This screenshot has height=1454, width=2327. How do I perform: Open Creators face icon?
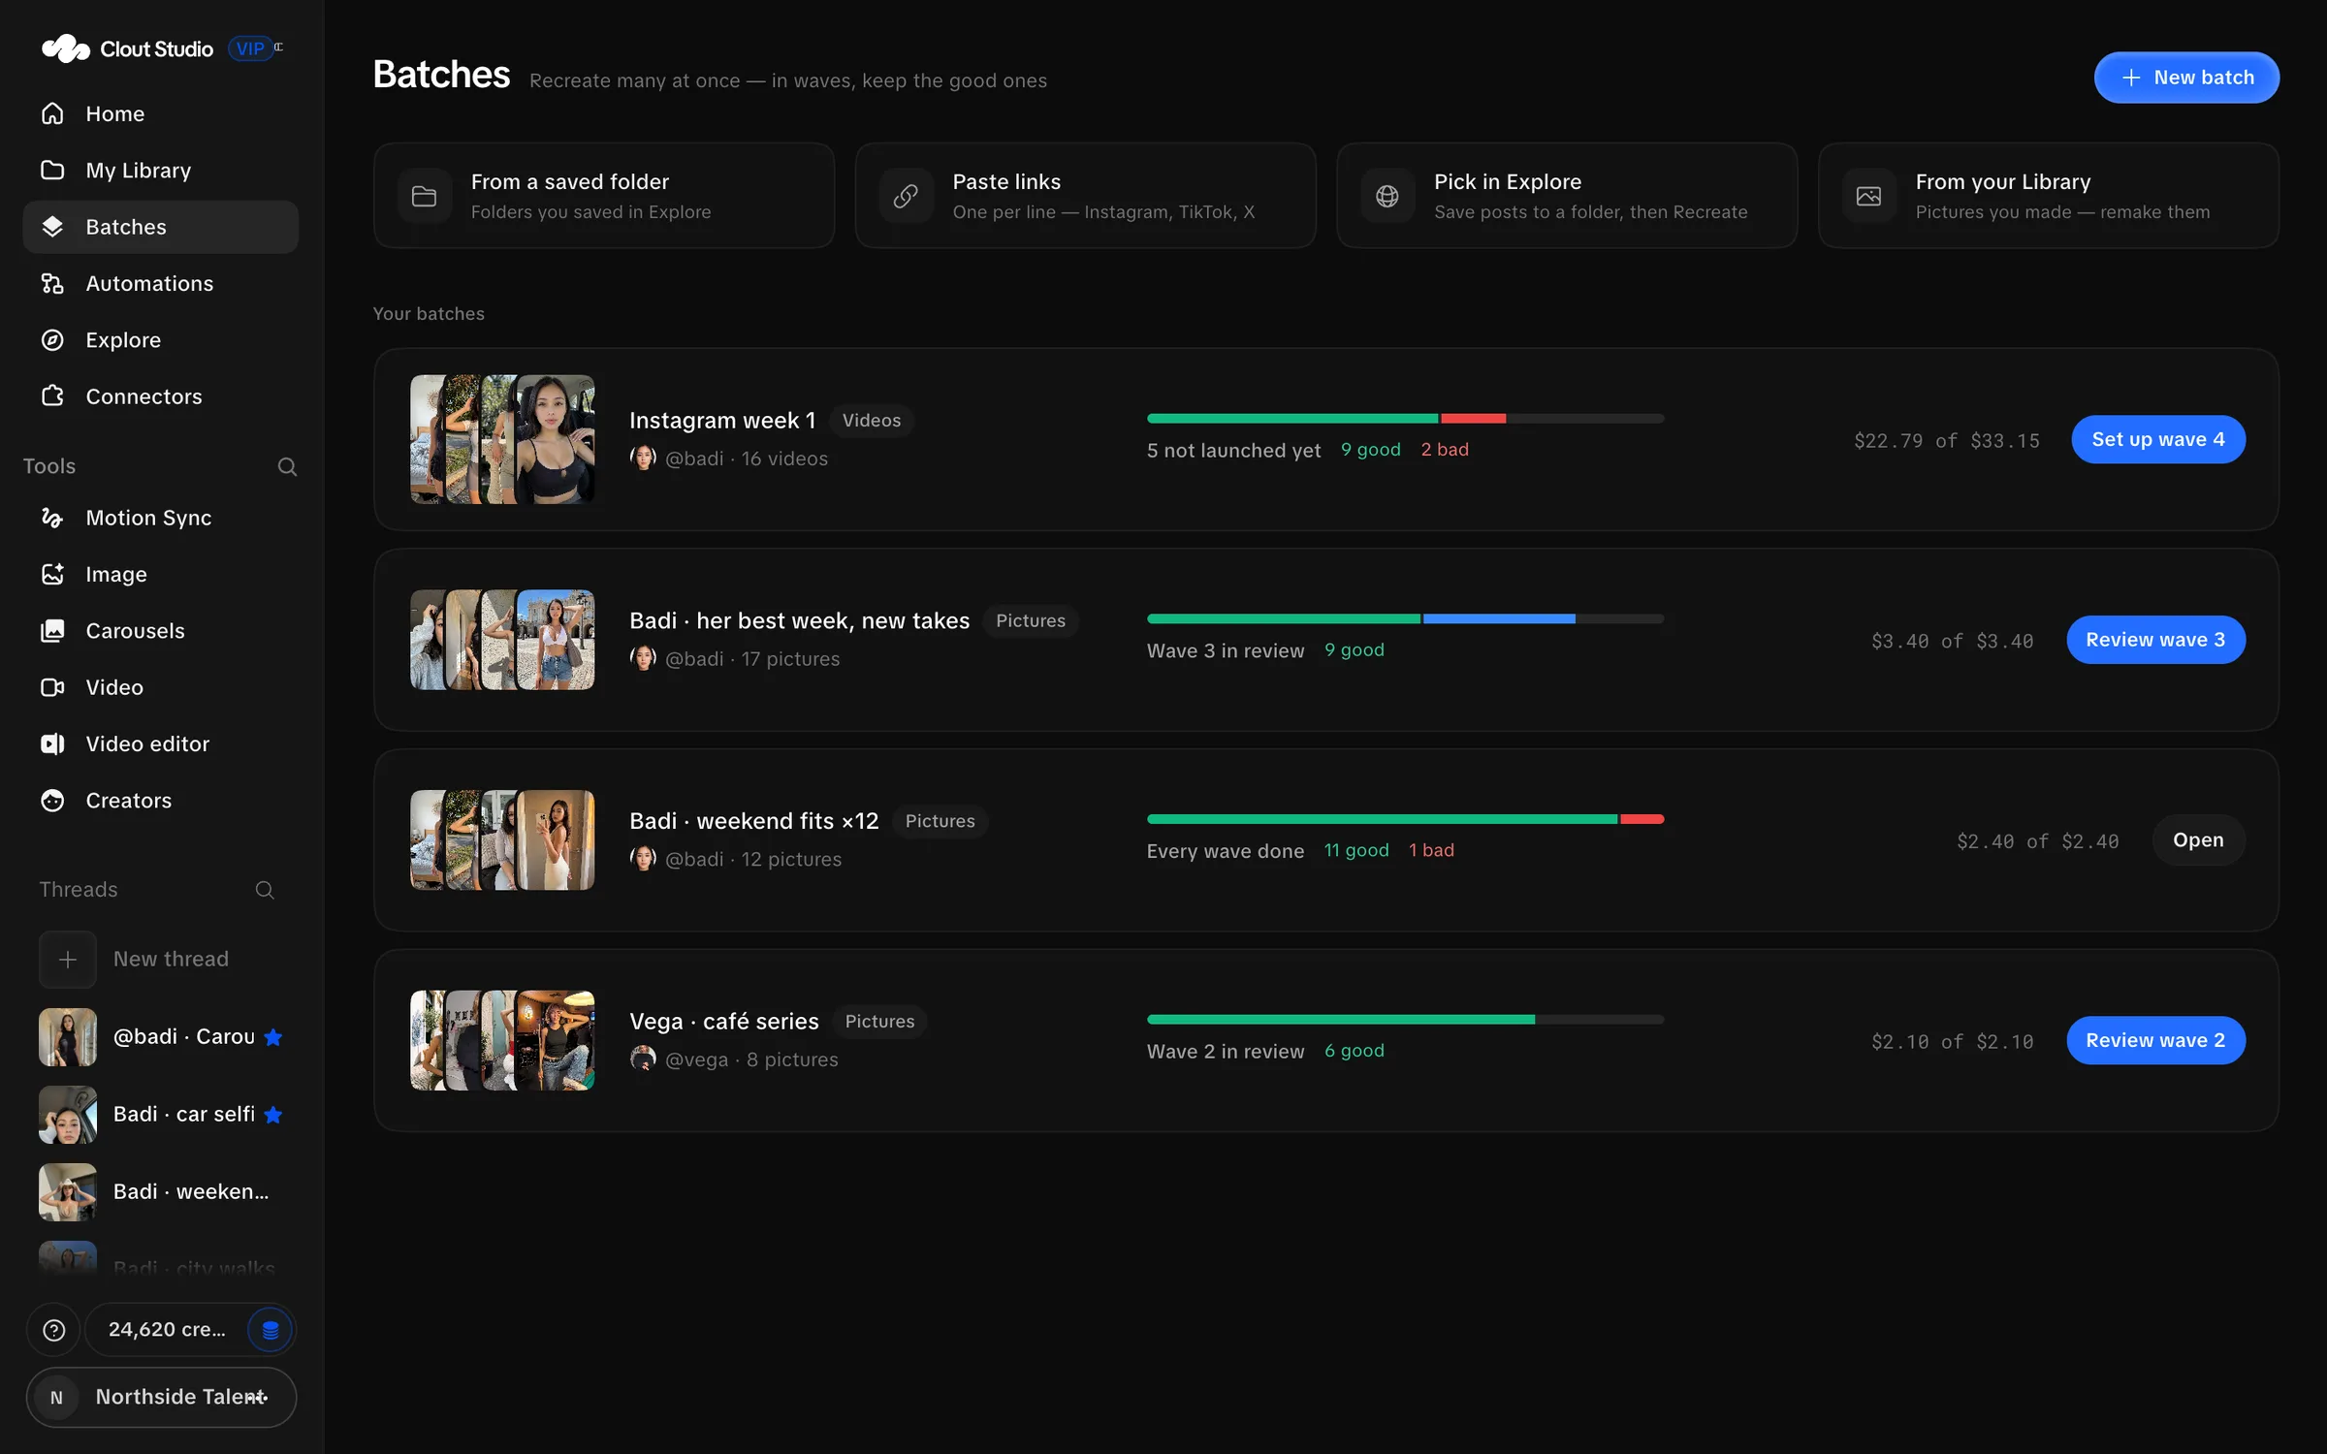coord(52,800)
